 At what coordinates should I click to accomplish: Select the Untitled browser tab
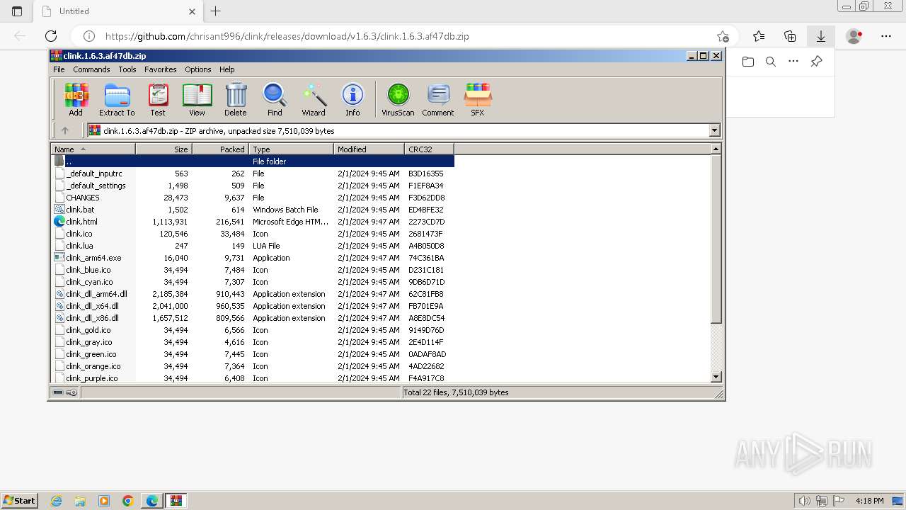point(117,11)
